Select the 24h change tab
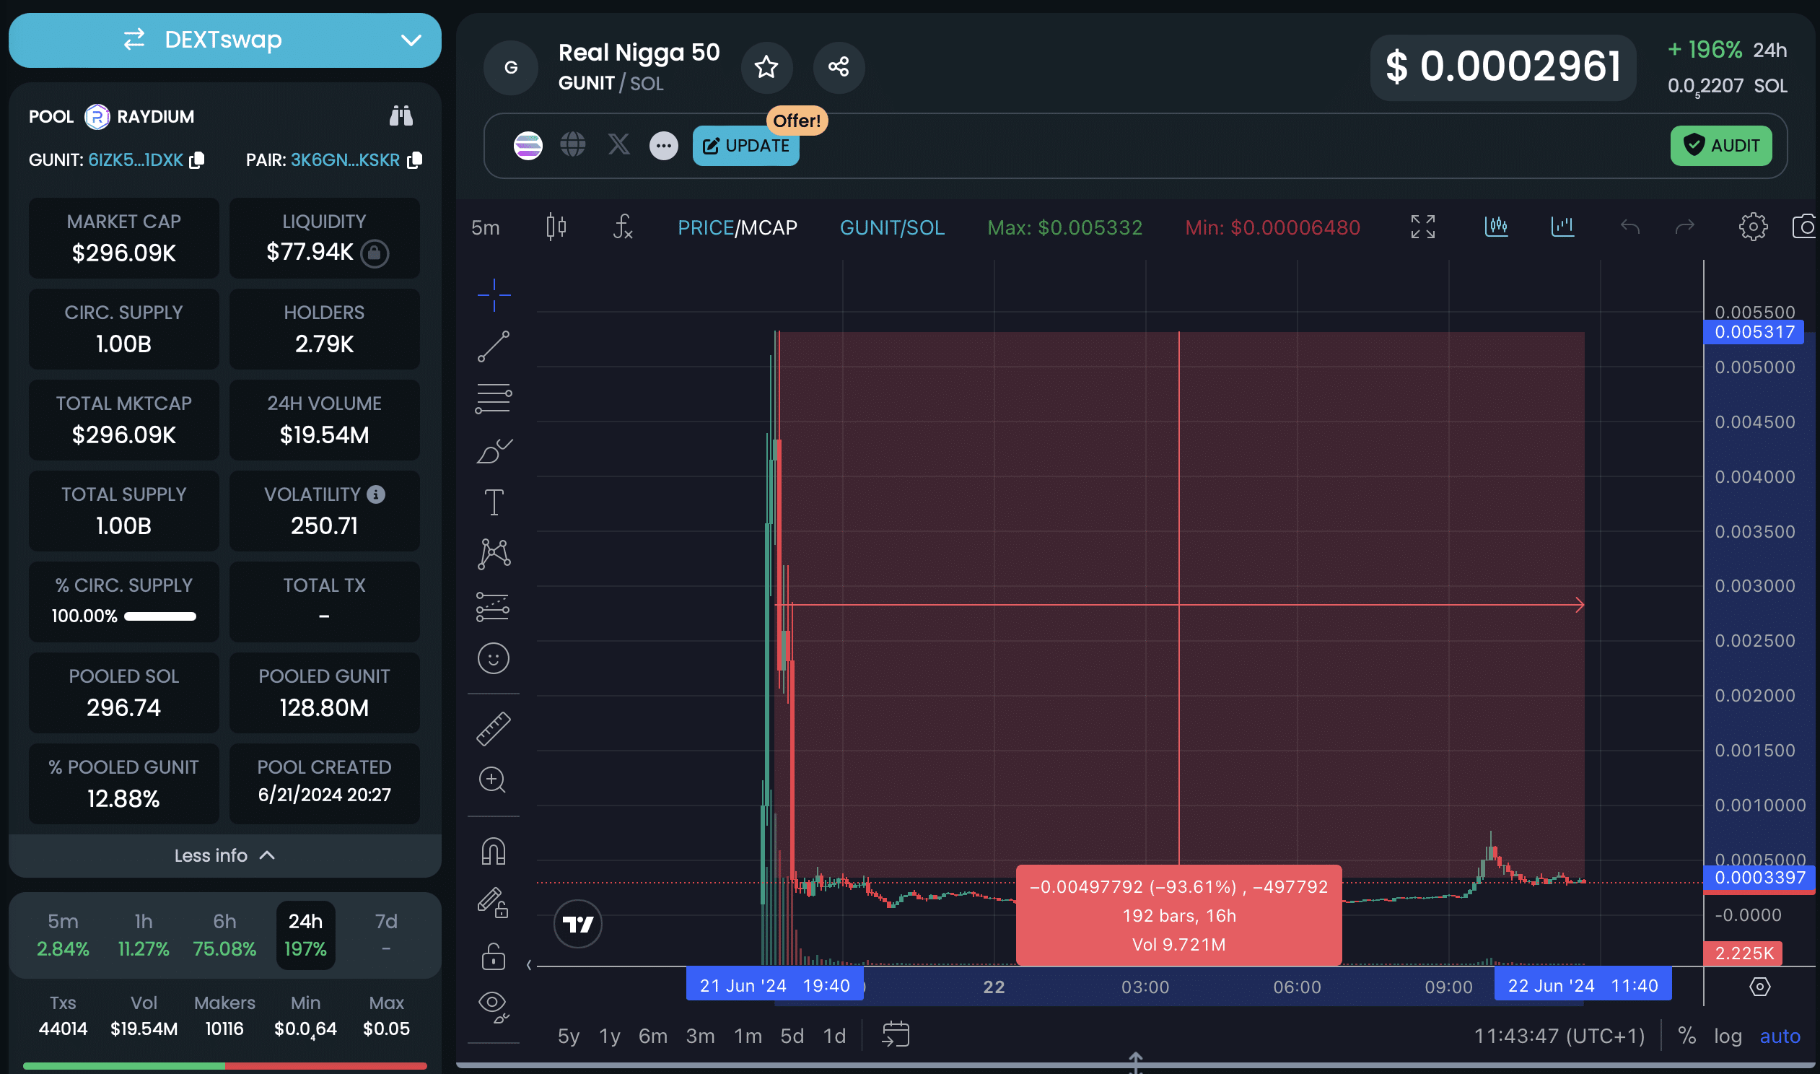 click(305, 934)
